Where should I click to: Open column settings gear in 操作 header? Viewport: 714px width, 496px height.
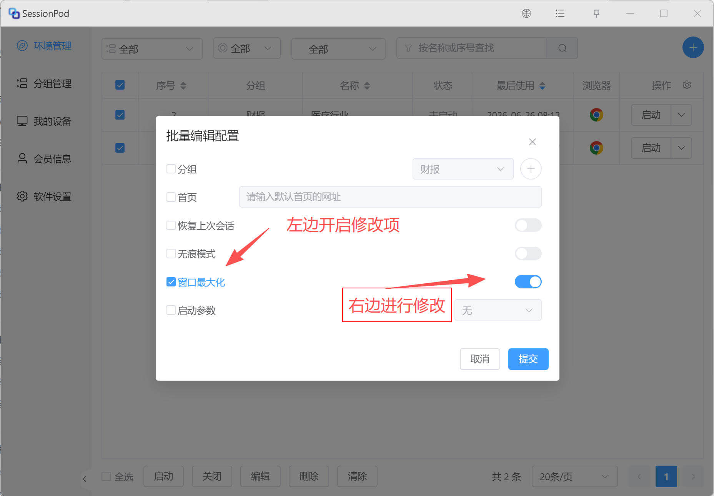click(x=687, y=85)
